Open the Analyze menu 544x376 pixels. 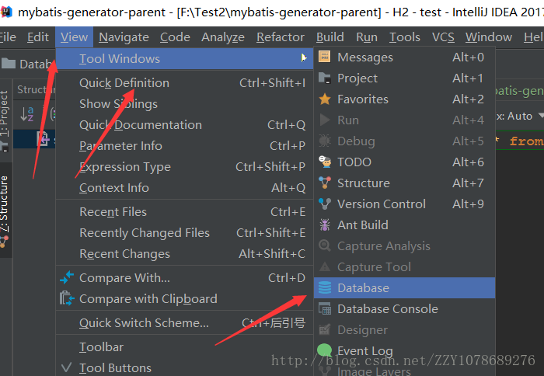tap(223, 37)
